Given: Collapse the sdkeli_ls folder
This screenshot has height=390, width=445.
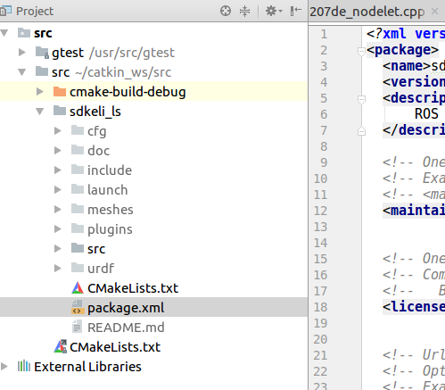Looking at the screenshot, I should tap(39, 112).
